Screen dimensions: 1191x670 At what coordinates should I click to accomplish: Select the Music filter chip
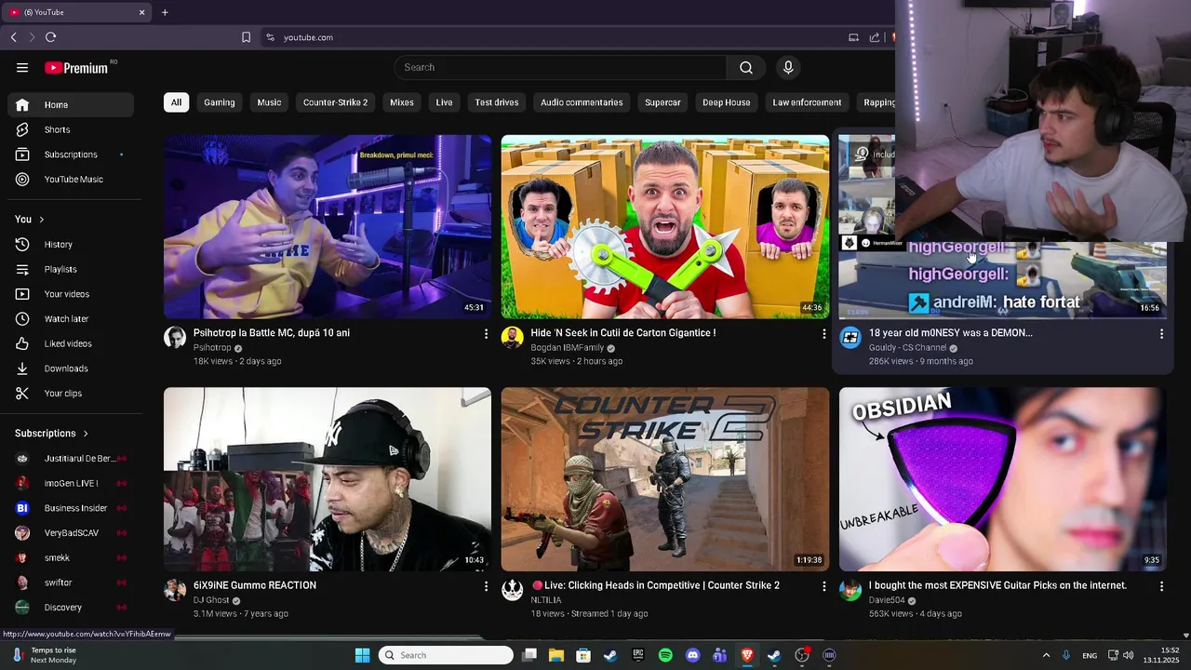pos(269,102)
